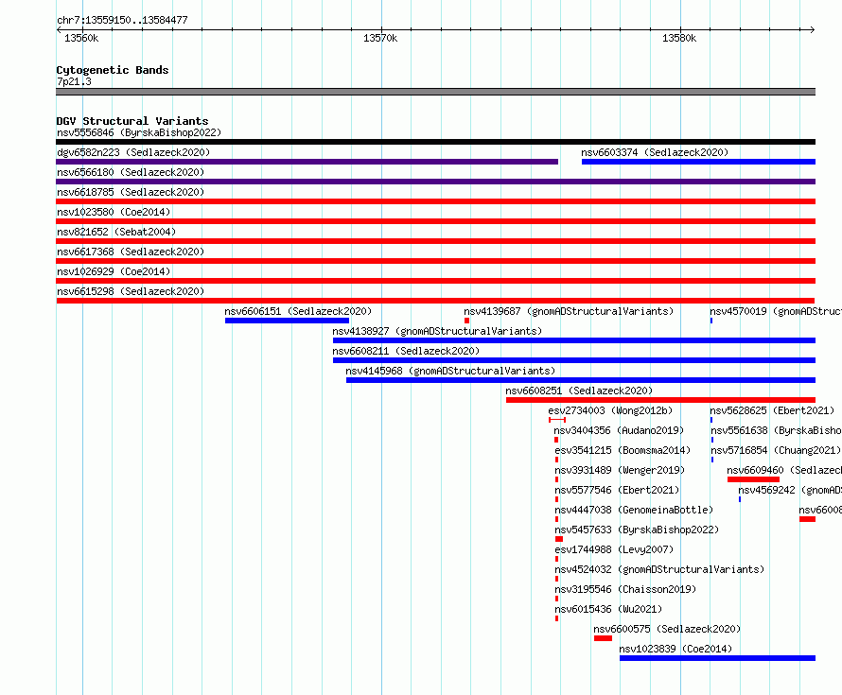Viewport: 842px width, 695px height.
Task: Click the 7p21.3 band label
Action: (74, 81)
